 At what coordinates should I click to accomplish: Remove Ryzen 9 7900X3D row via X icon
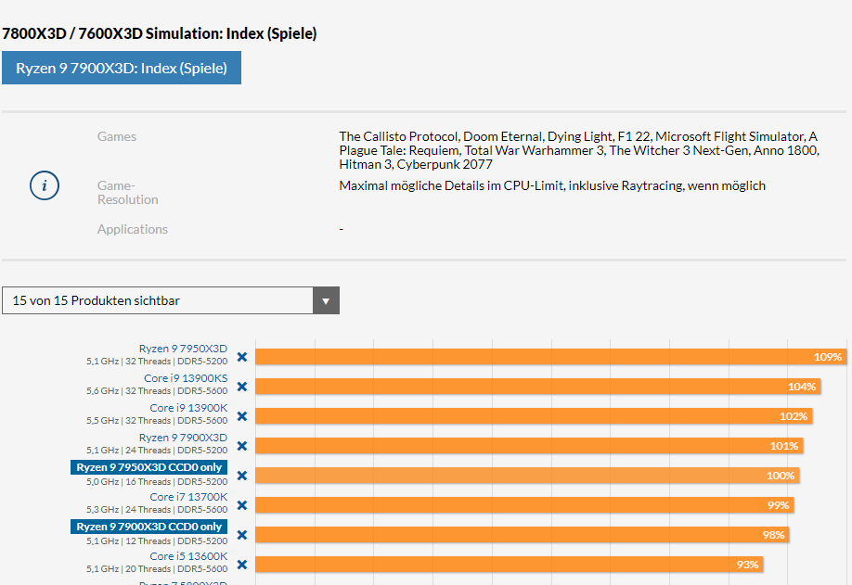242,446
